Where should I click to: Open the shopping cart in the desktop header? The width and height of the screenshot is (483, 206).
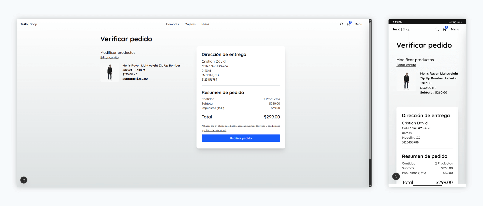(x=348, y=24)
